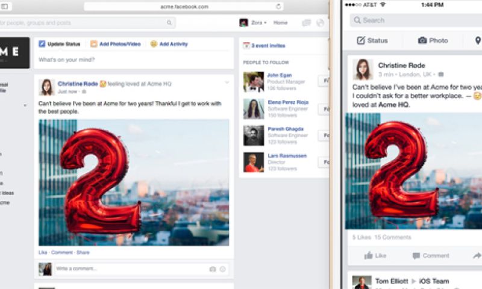Tap the Like thumbs-up button in mobile app
The height and width of the screenshot is (289, 482).
(x=375, y=255)
